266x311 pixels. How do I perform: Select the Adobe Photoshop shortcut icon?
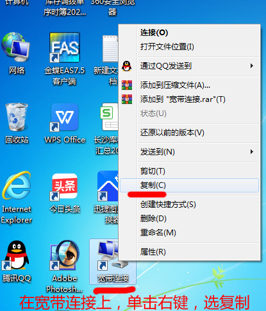[65, 255]
